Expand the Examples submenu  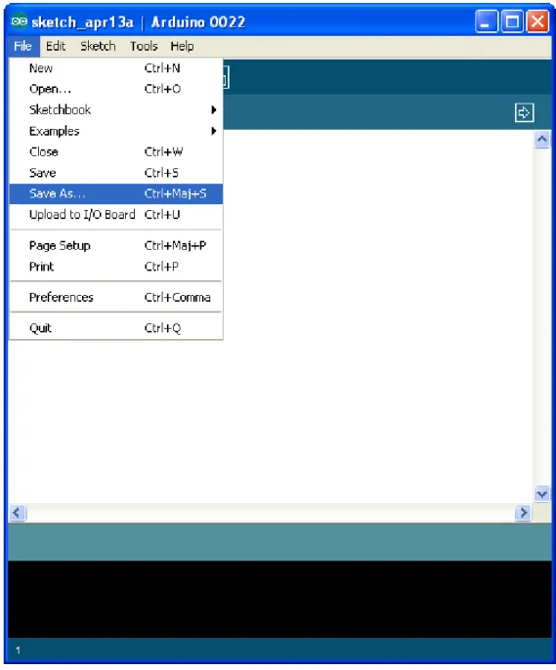pos(116,131)
